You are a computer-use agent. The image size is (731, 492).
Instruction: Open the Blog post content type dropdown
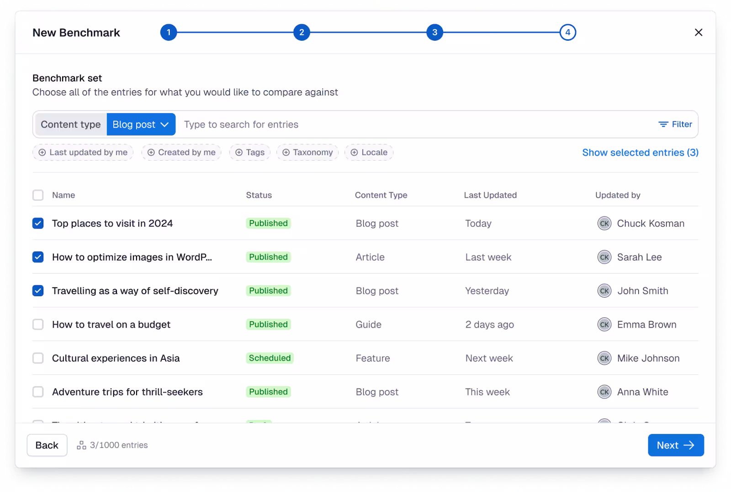141,124
